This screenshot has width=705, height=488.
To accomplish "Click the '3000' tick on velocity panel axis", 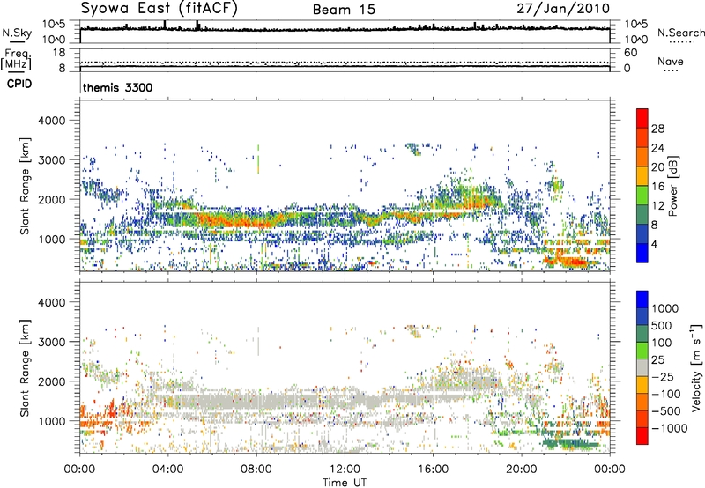I will [x=51, y=342].
